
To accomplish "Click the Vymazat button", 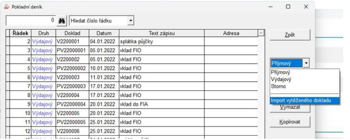I will [x=290, y=107].
